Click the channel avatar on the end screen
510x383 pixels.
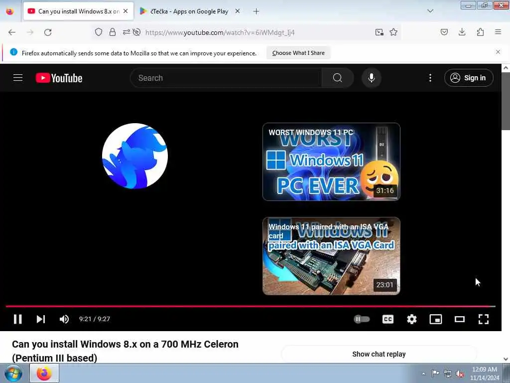tap(134, 156)
